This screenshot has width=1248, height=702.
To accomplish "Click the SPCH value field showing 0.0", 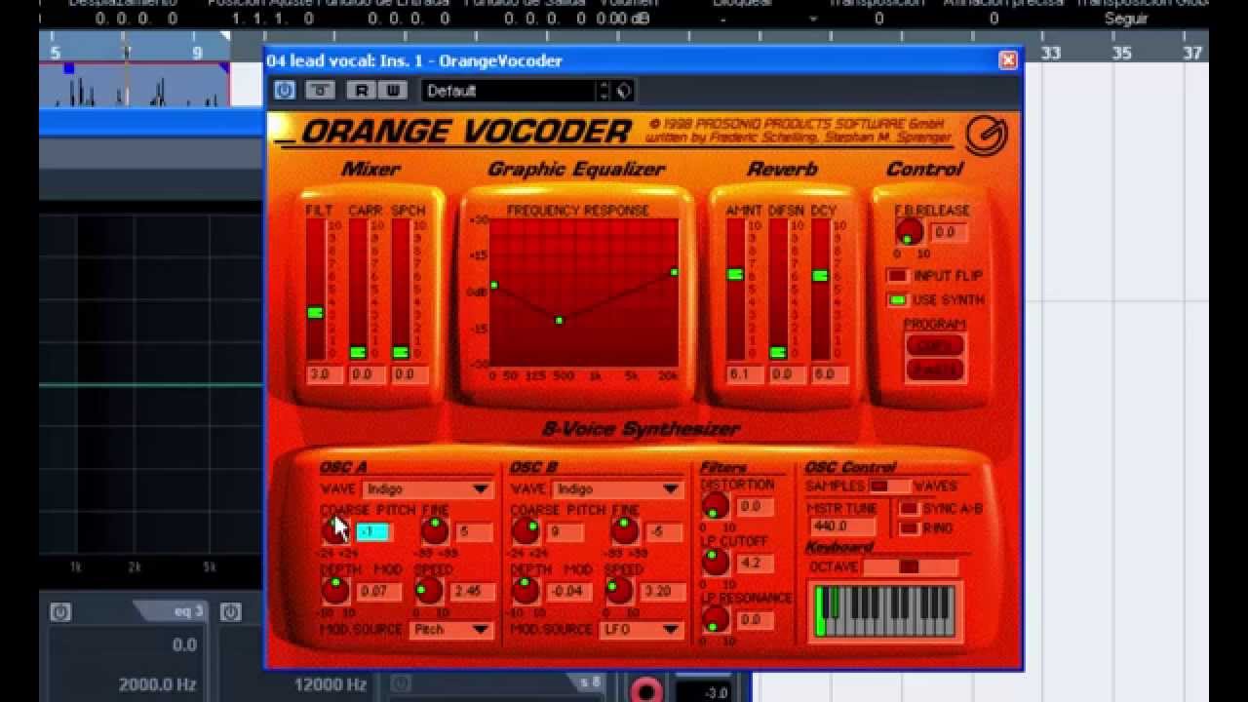I will [x=409, y=374].
